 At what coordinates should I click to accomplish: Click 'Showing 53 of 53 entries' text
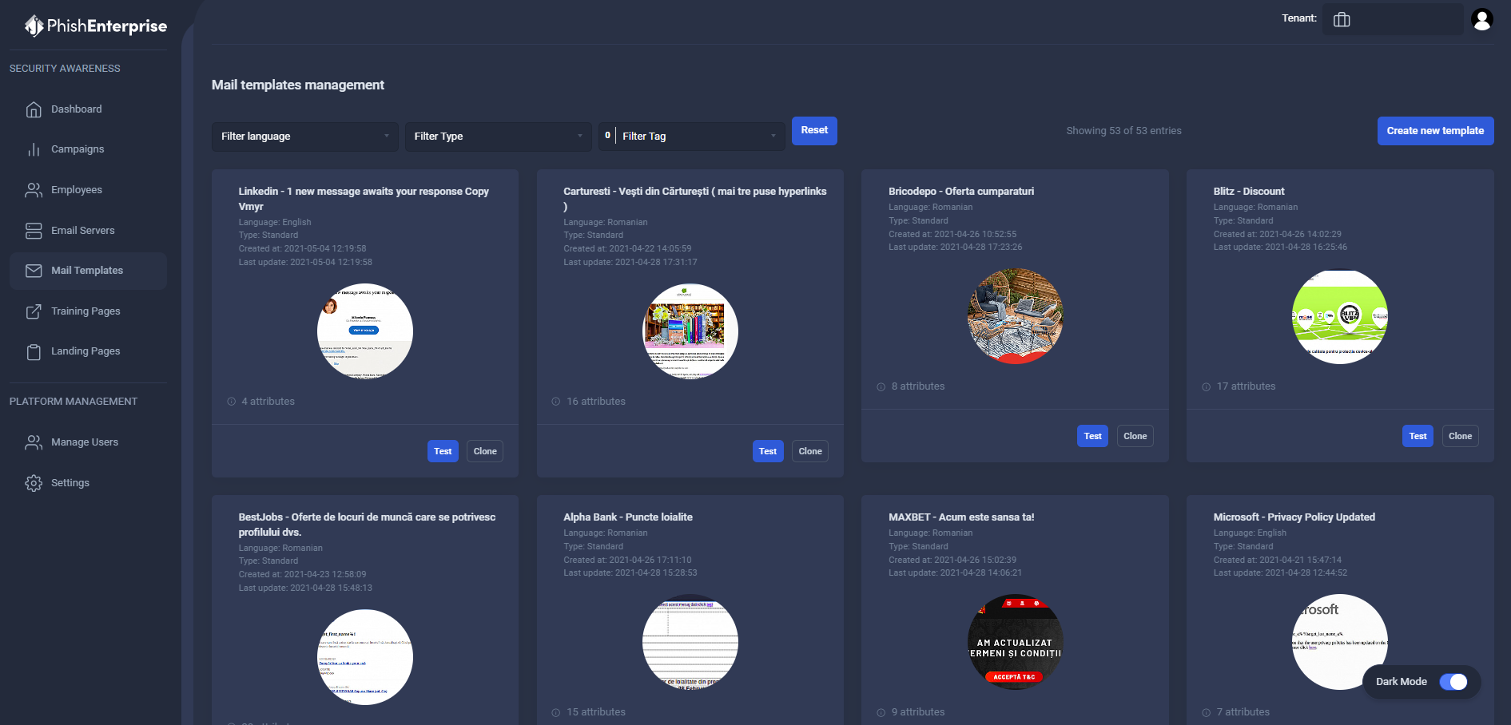coord(1123,131)
